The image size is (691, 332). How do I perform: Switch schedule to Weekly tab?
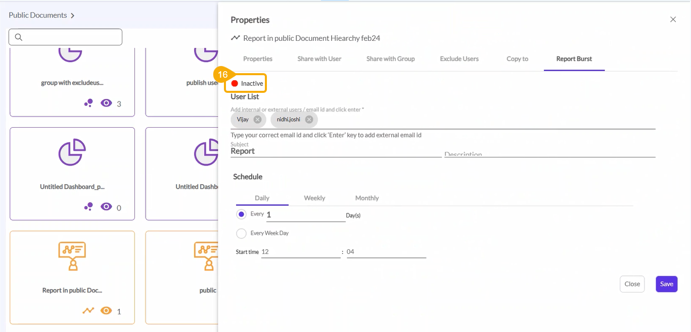coord(314,198)
